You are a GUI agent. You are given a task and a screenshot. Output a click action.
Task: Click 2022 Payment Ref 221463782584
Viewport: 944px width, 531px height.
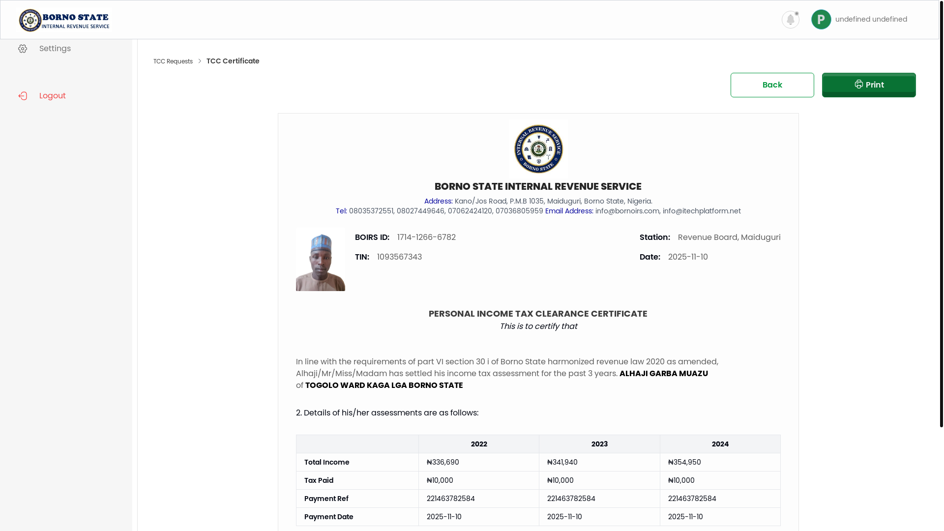pos(451,499)
